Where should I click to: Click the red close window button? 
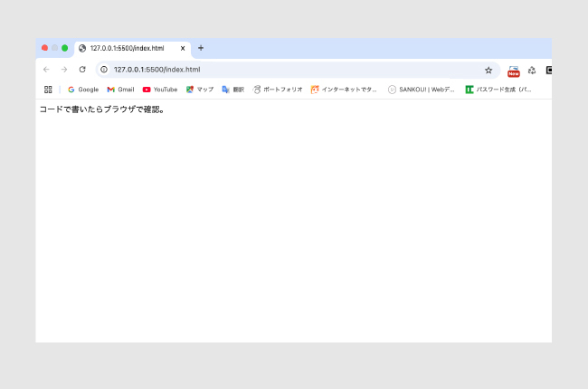[44, 48]
